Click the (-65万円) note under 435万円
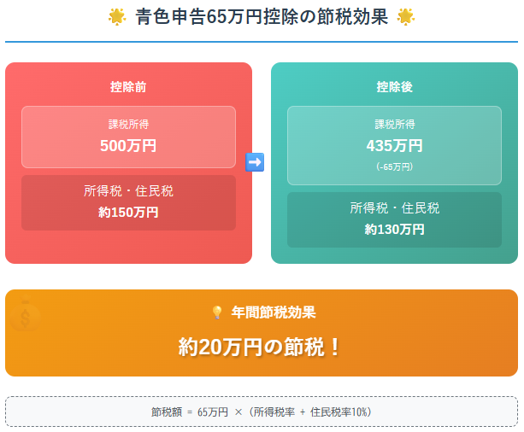Screen dimensions: 524x432 click(394, 166)
